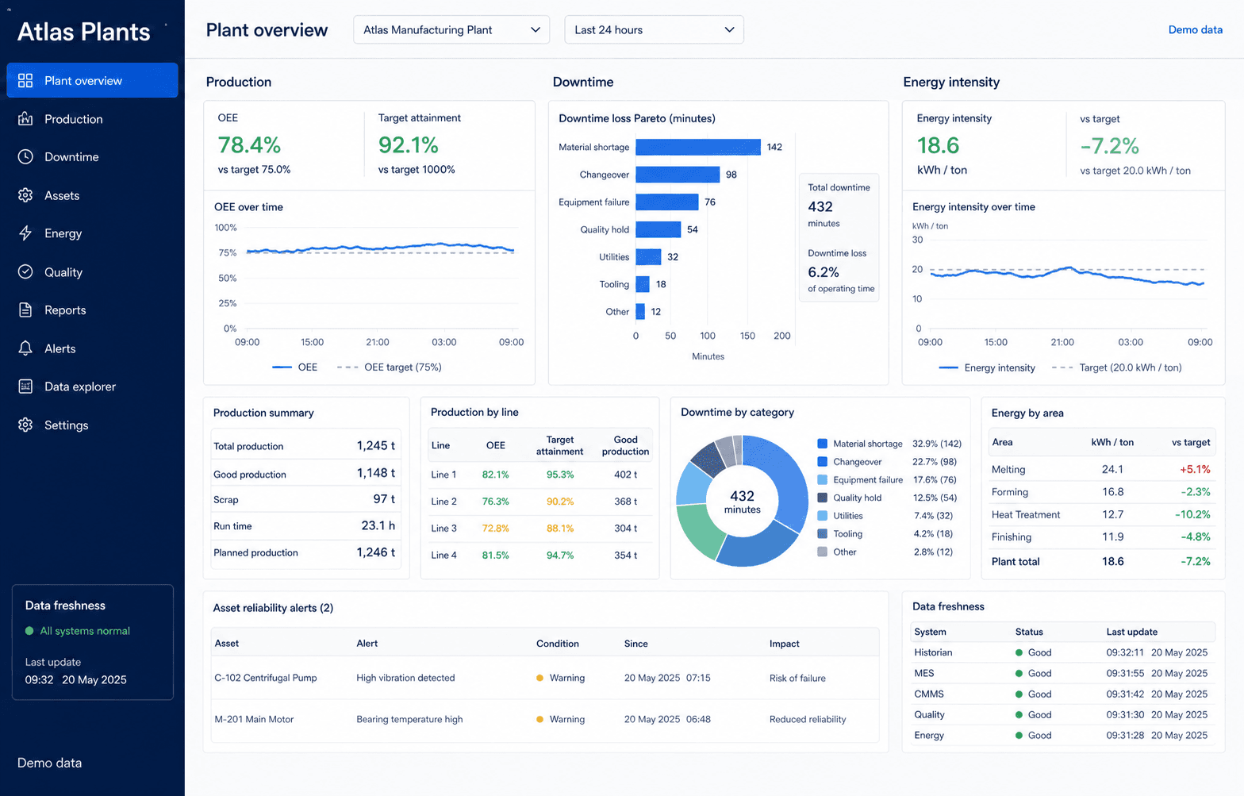The image size is (1244, 796).
Task: Open the Data explorer sidebar item
Action: point(92,386)
